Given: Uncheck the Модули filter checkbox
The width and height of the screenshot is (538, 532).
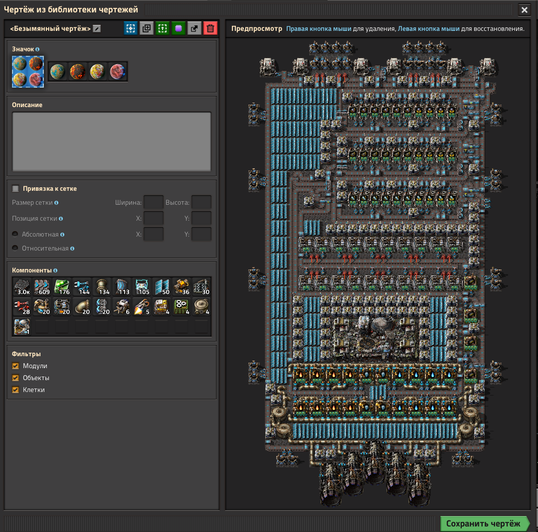Looking at the screenshot, I should pos(16,366).
